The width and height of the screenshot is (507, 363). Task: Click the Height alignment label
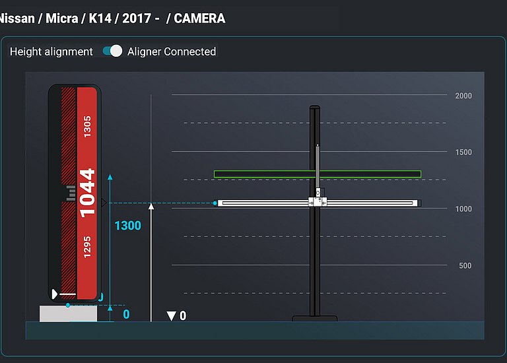pyautogui.click(x=51, y=51)
